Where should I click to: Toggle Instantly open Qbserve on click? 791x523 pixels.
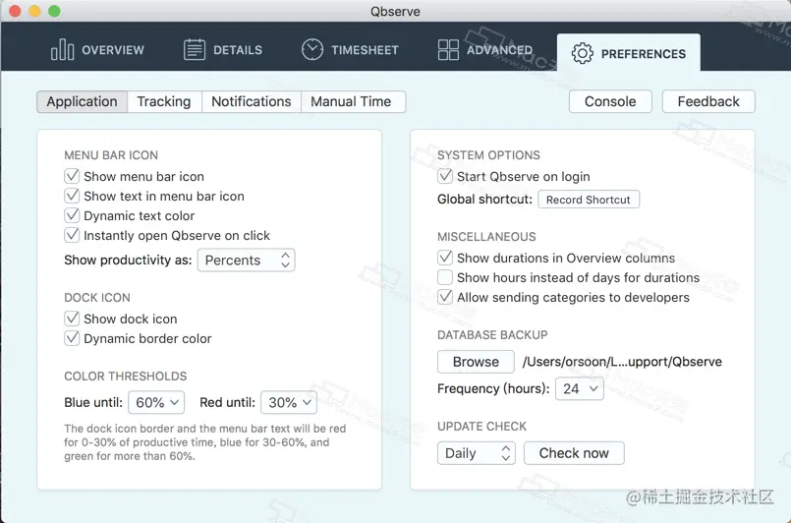[72, 235]
